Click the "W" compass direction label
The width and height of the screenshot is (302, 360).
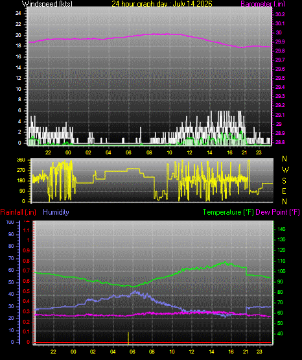coord(285,170)
